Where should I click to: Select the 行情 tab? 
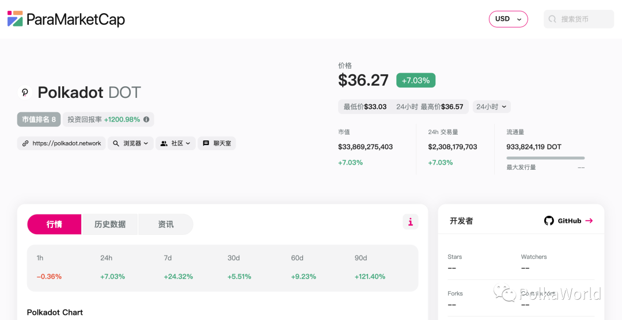pos(54,224)
